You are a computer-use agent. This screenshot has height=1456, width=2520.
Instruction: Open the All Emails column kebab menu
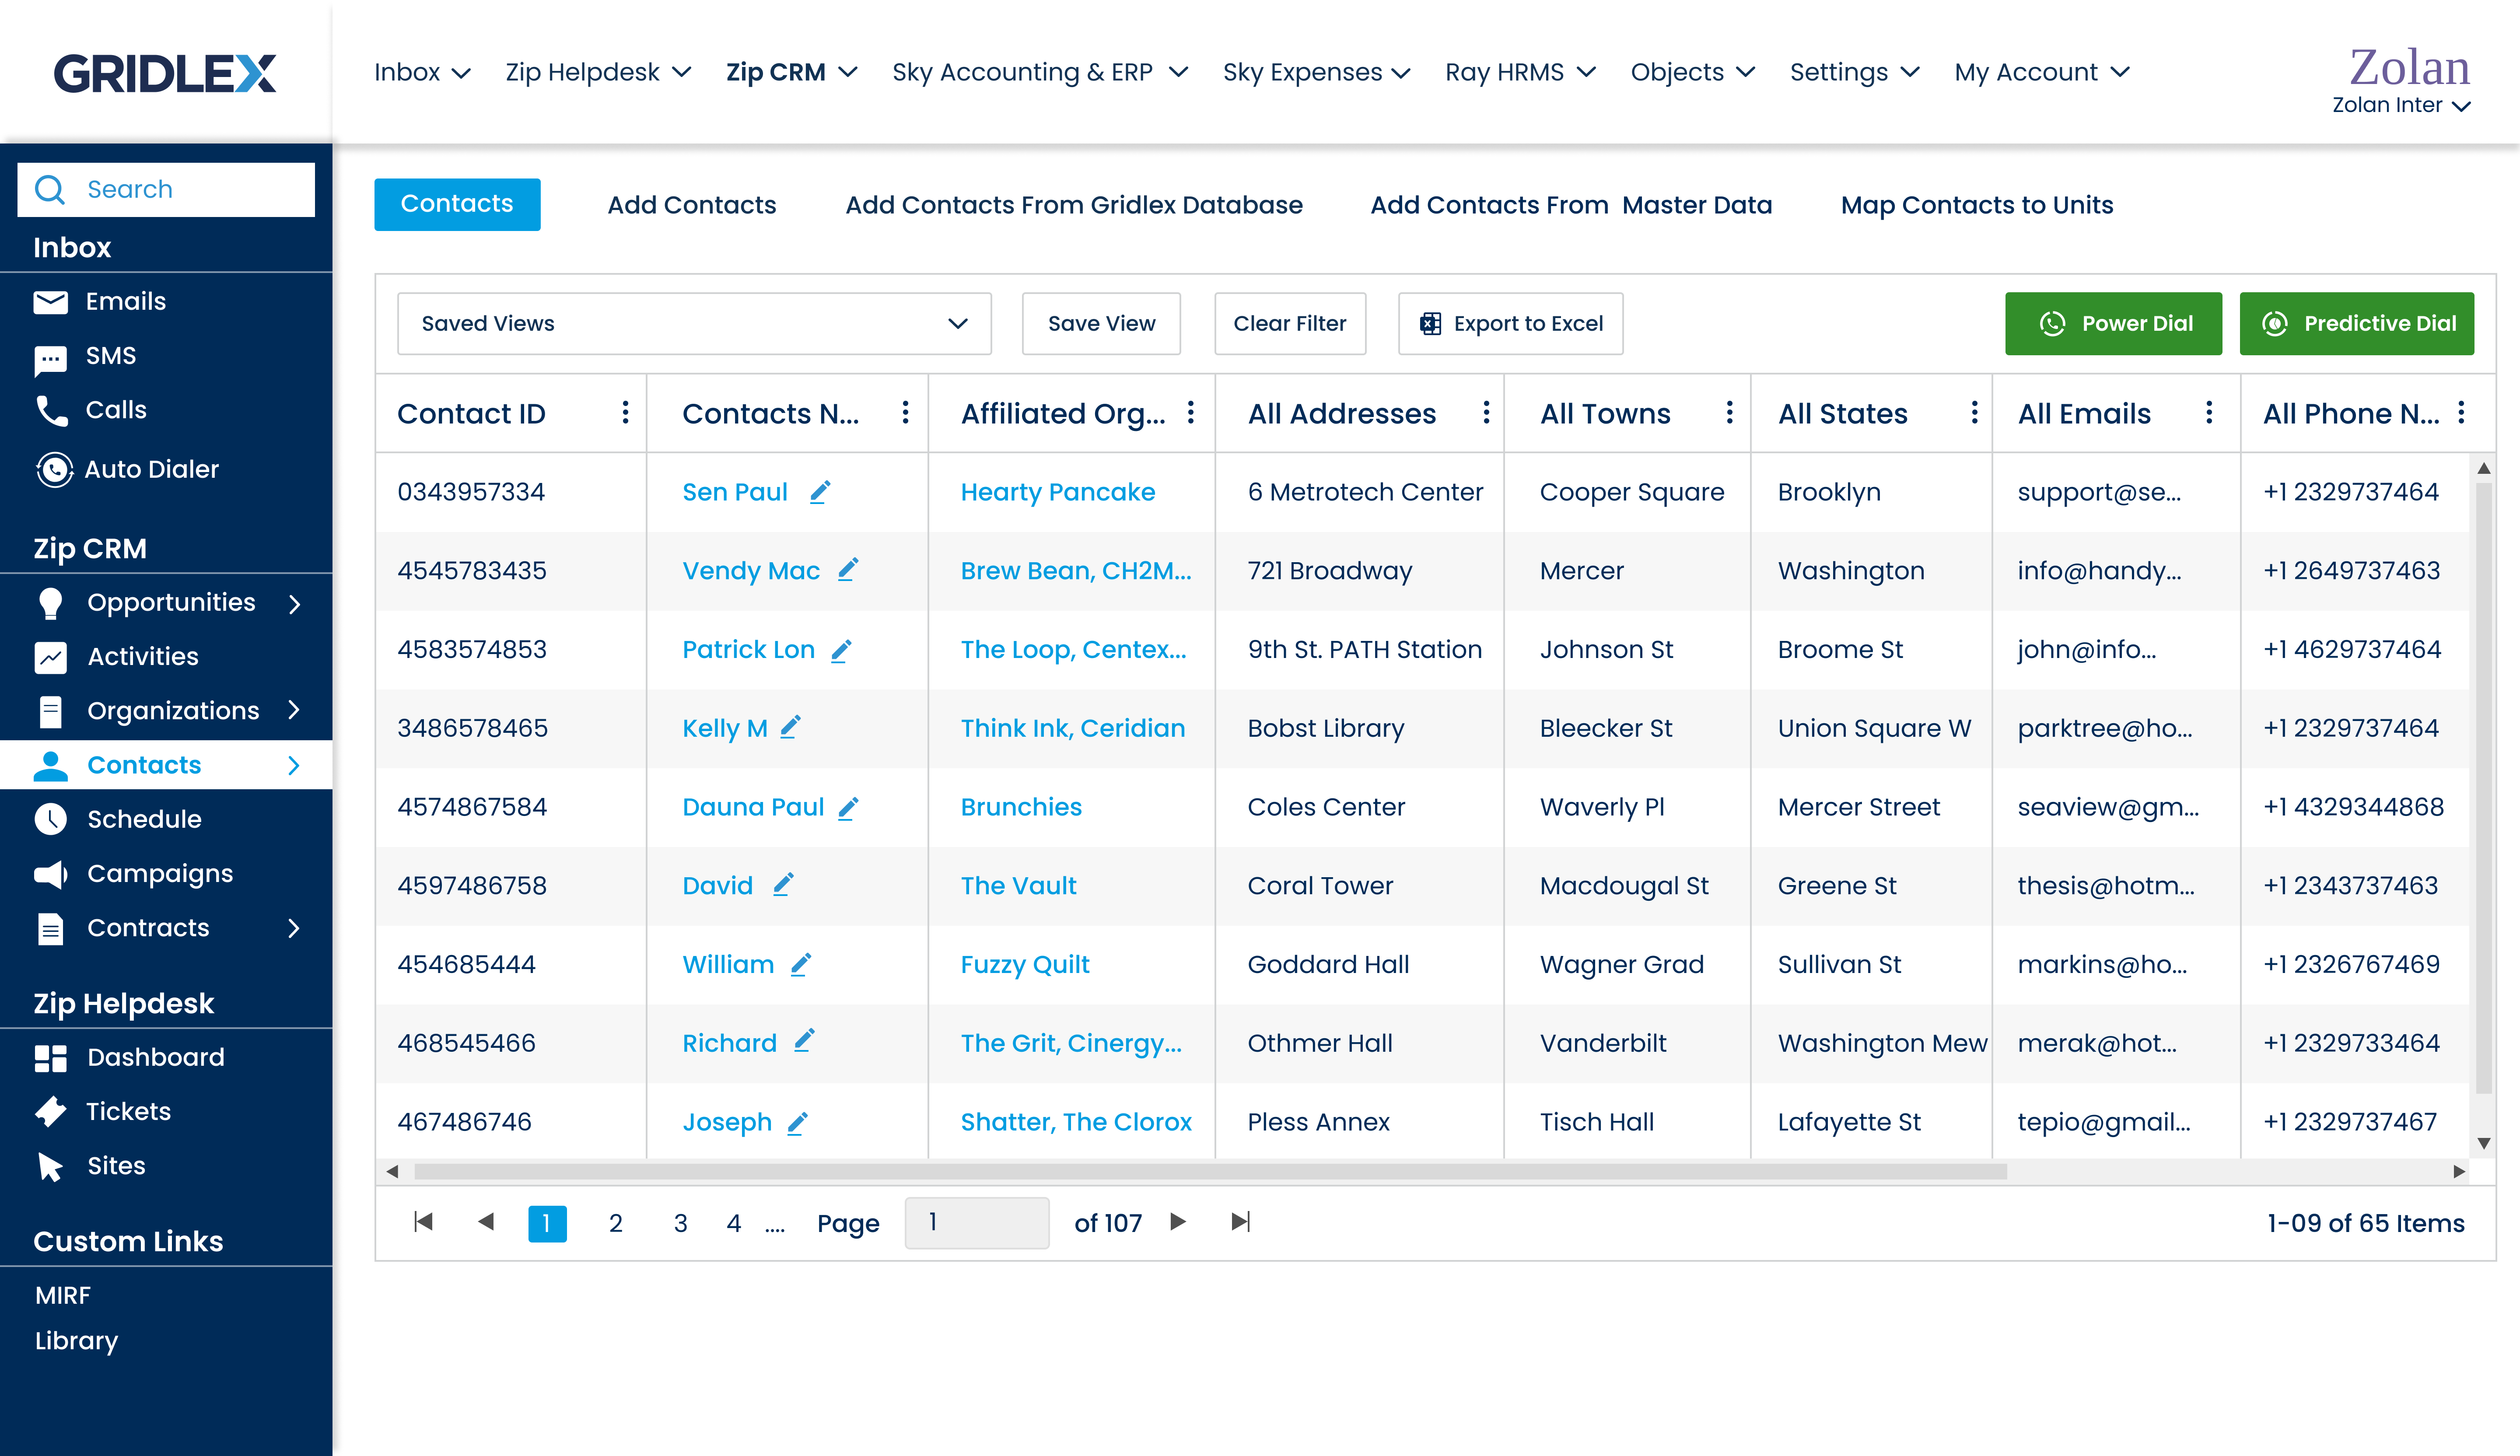pos(2208,413)
